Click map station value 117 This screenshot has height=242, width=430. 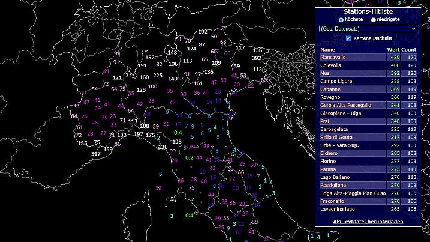240,47
